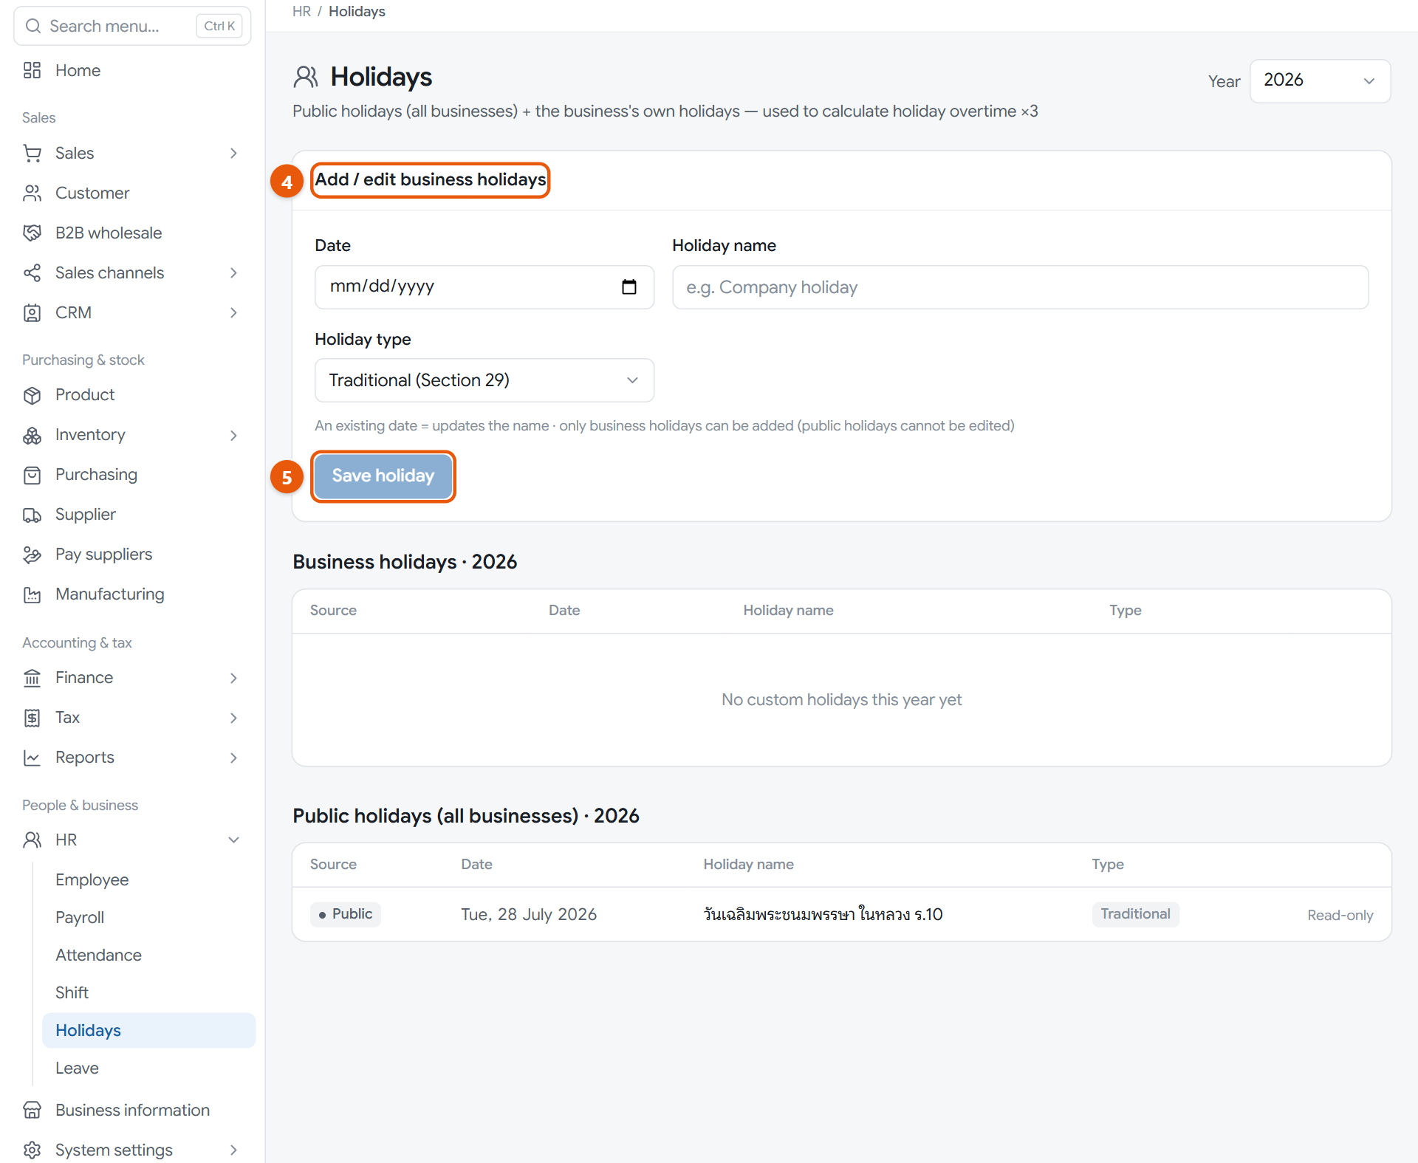Click the Public source badge
Image resolution: width=1418 pixels, height=1163 pixels.
tap(345, 914)
